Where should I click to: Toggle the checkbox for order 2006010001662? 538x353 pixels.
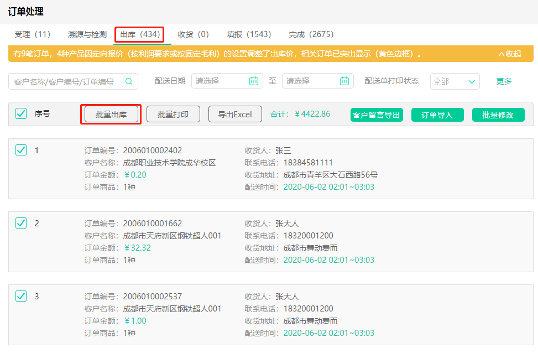point(20,224)
